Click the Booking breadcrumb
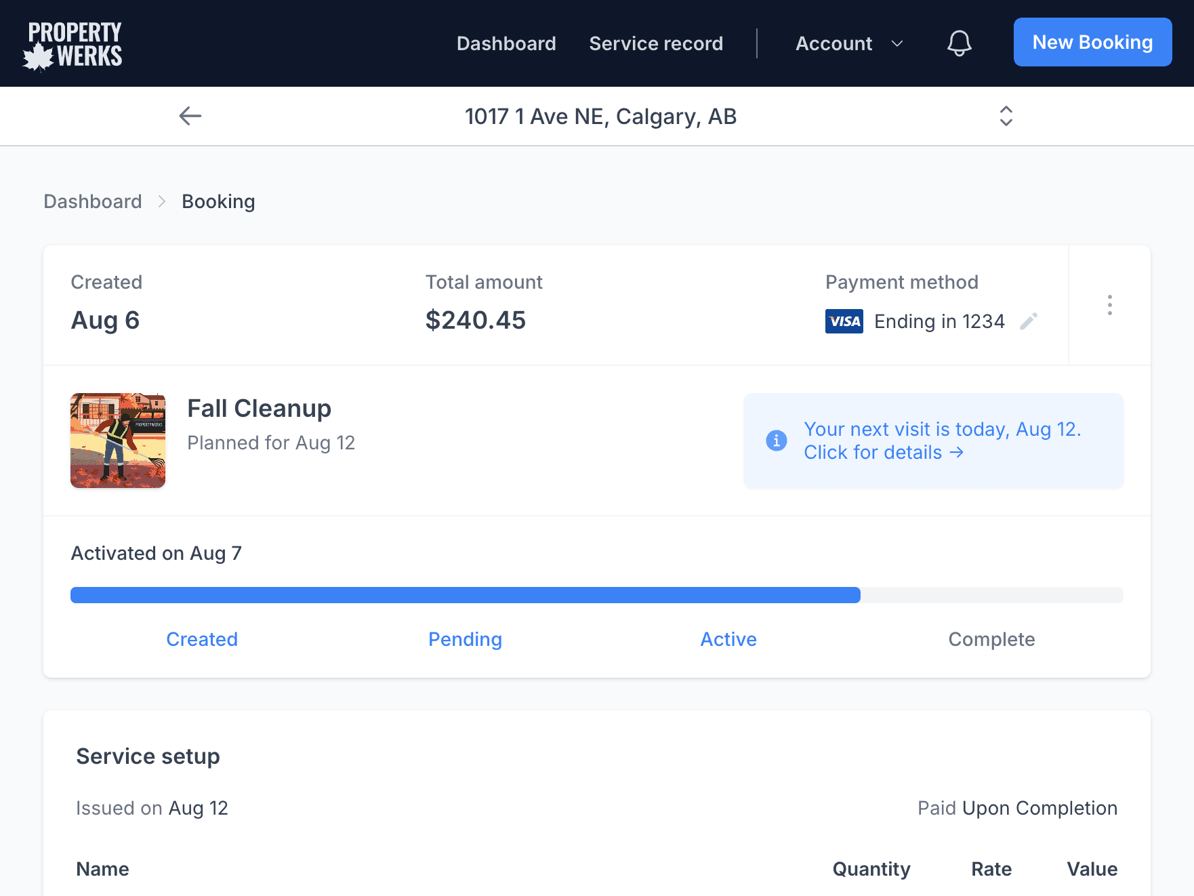 coord(218,201)
